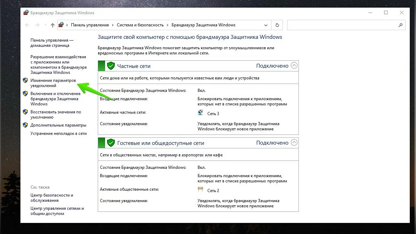This screenshot has width=416, height=234.
Task: Click inside the search box
Action: (x=341, y=25)
